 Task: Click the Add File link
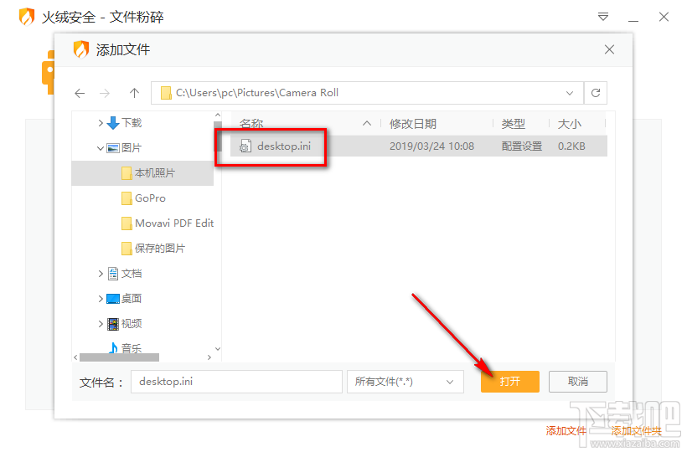[x=566, y=430]
